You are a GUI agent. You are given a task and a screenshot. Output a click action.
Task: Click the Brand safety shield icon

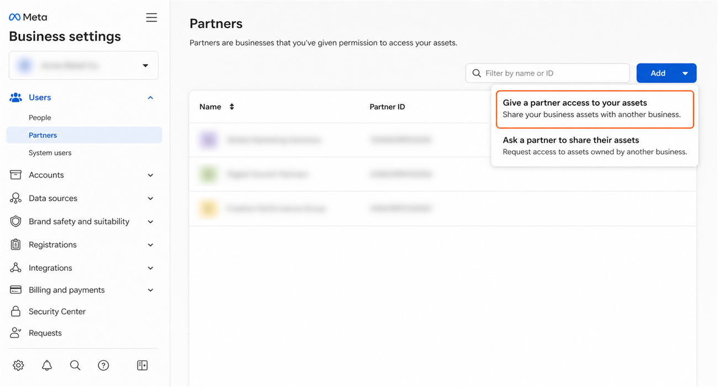tap(16, 221)
